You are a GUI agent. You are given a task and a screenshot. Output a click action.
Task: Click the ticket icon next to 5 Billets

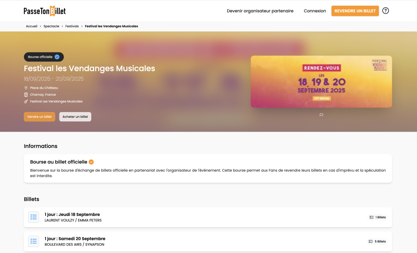tap(371, 242)
